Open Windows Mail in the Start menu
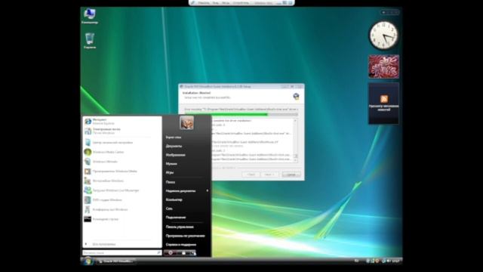The image size is (483, 272). (x=122, y=131)
